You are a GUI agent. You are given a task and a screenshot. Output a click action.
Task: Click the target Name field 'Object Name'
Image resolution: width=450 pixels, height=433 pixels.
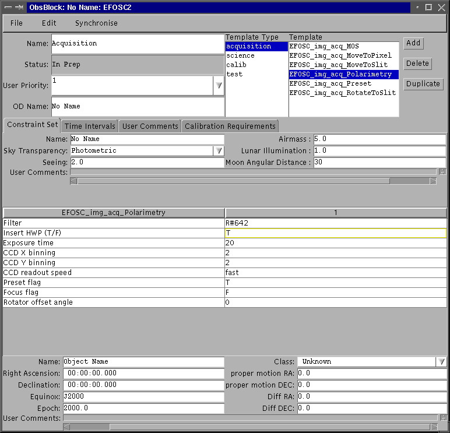point(143,362)
